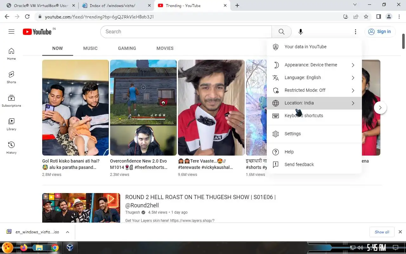This screenshot has width=406, height=254.
Task: Open Settings from the menu
Action: (314, 134)
